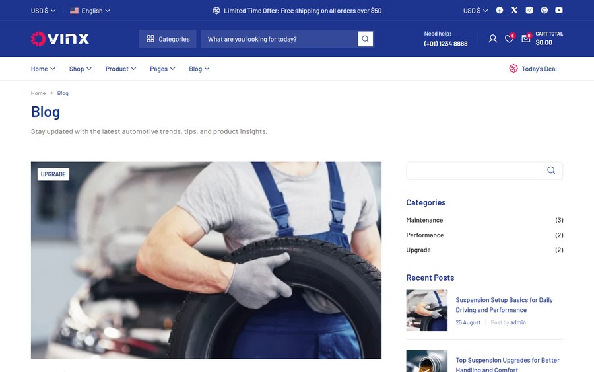Click the CART TOTAL $0.00 text
This screenshot has width=594, height=372.
[x=549, y=38]
